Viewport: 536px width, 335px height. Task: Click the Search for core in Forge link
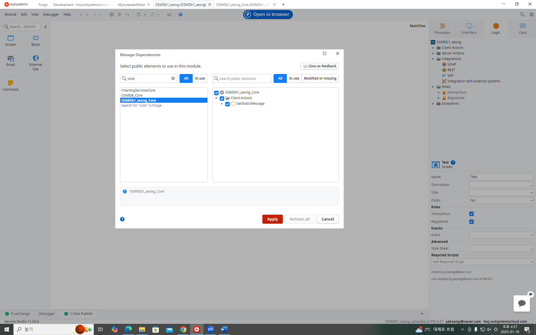coord(141,106)
